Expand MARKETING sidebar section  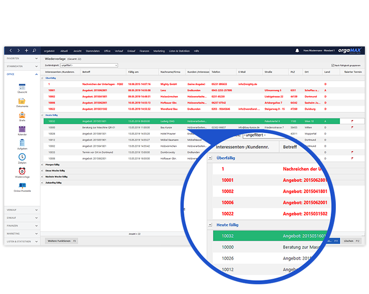(22, 234)
